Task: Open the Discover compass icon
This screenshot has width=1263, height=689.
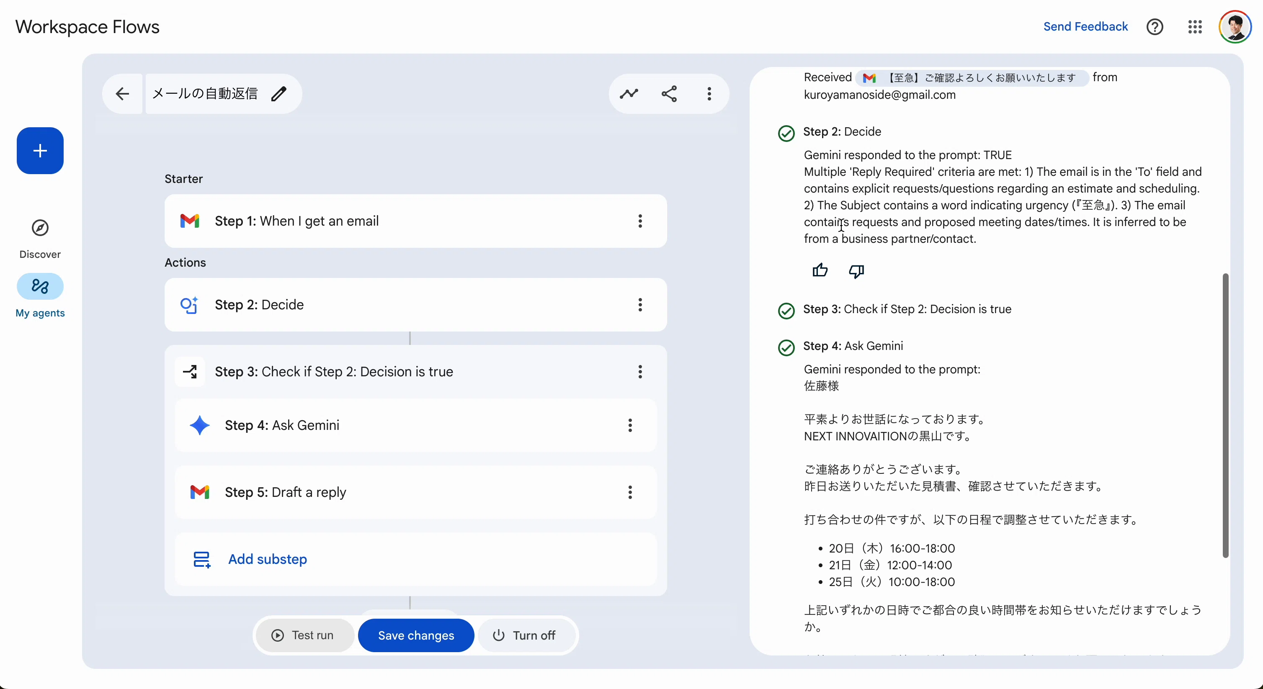Action: click(40, 228)
